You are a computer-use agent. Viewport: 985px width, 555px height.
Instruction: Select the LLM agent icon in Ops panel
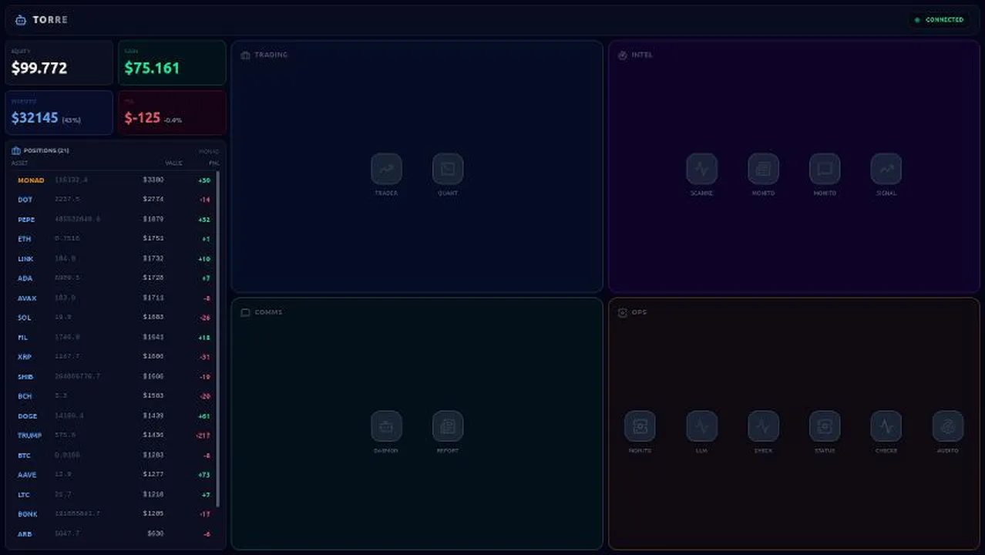701,426
